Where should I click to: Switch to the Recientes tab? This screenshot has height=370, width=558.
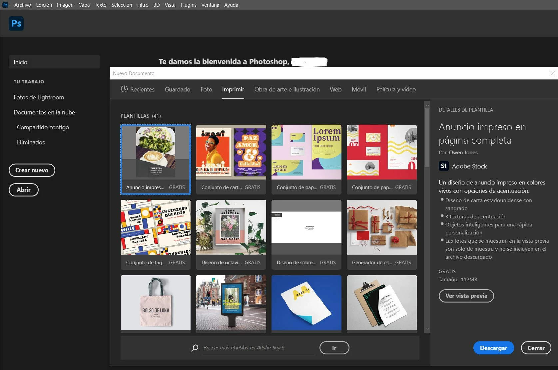(138, 89)
